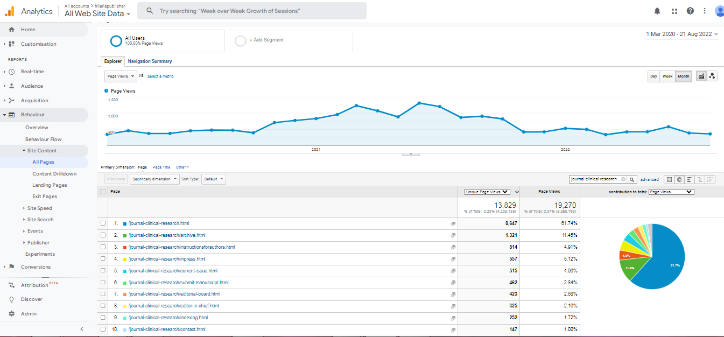Click the Week granularity button
Image resolution: width=724 pixels, height=337 pixels.
pos(667,76)
